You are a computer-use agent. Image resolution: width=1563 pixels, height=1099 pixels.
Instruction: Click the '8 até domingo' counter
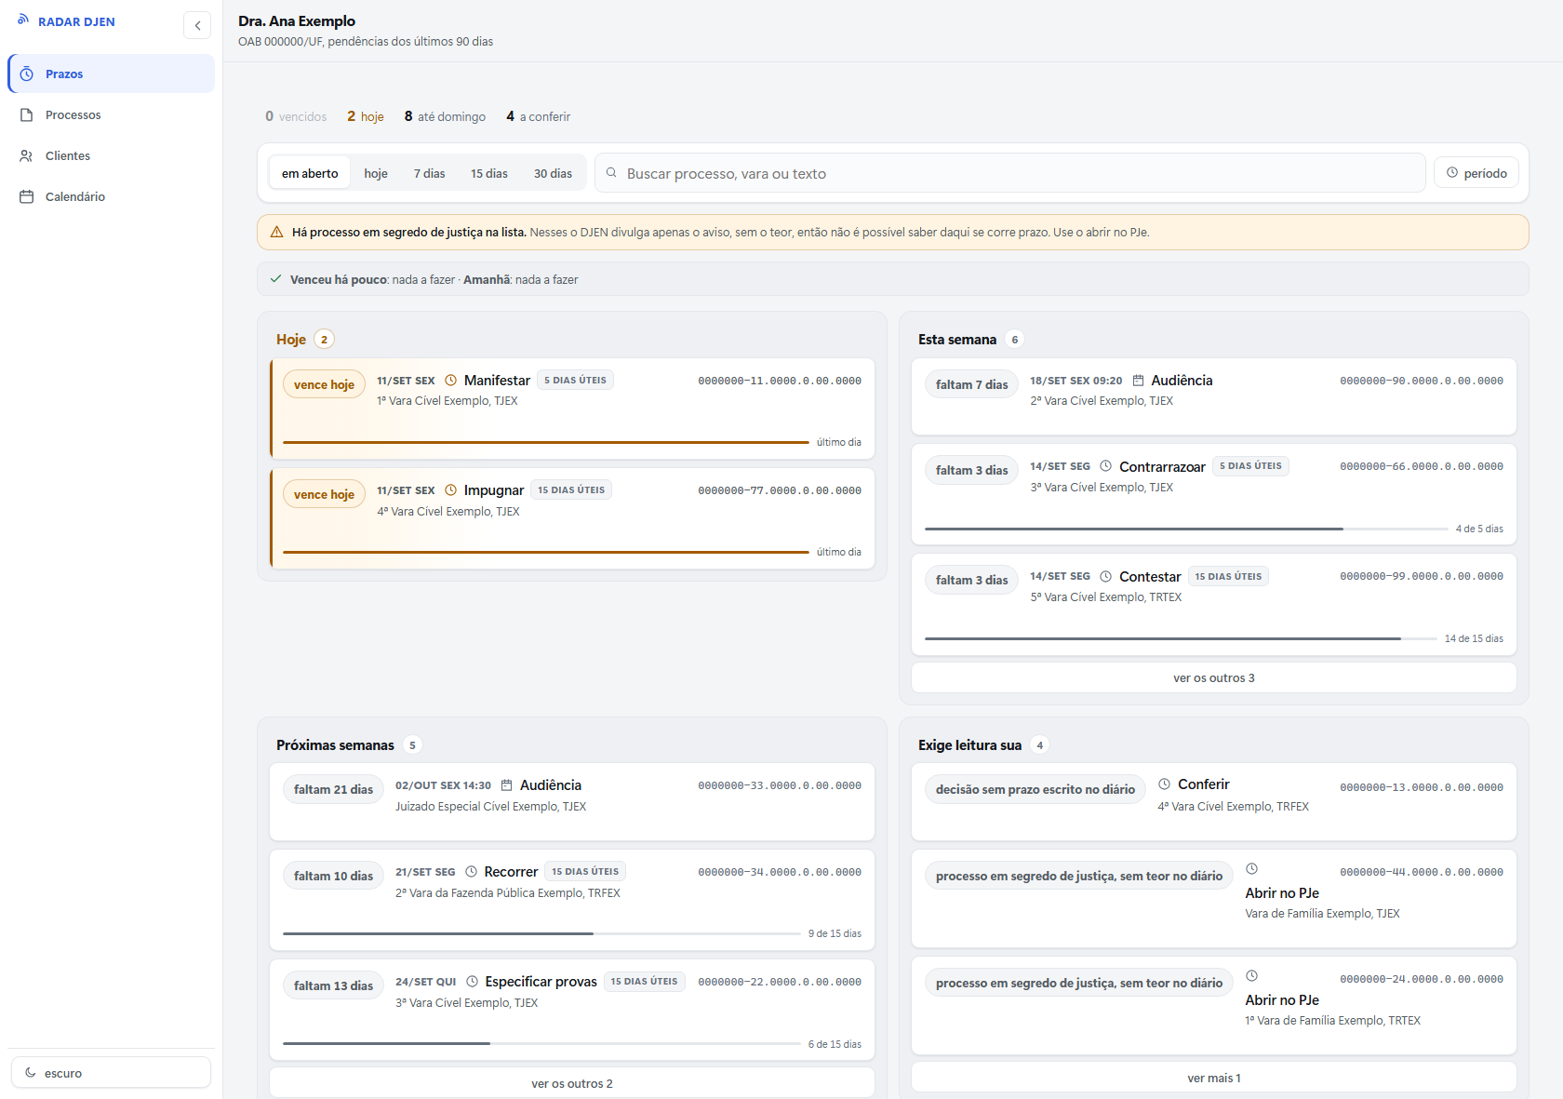pos(445,116)
